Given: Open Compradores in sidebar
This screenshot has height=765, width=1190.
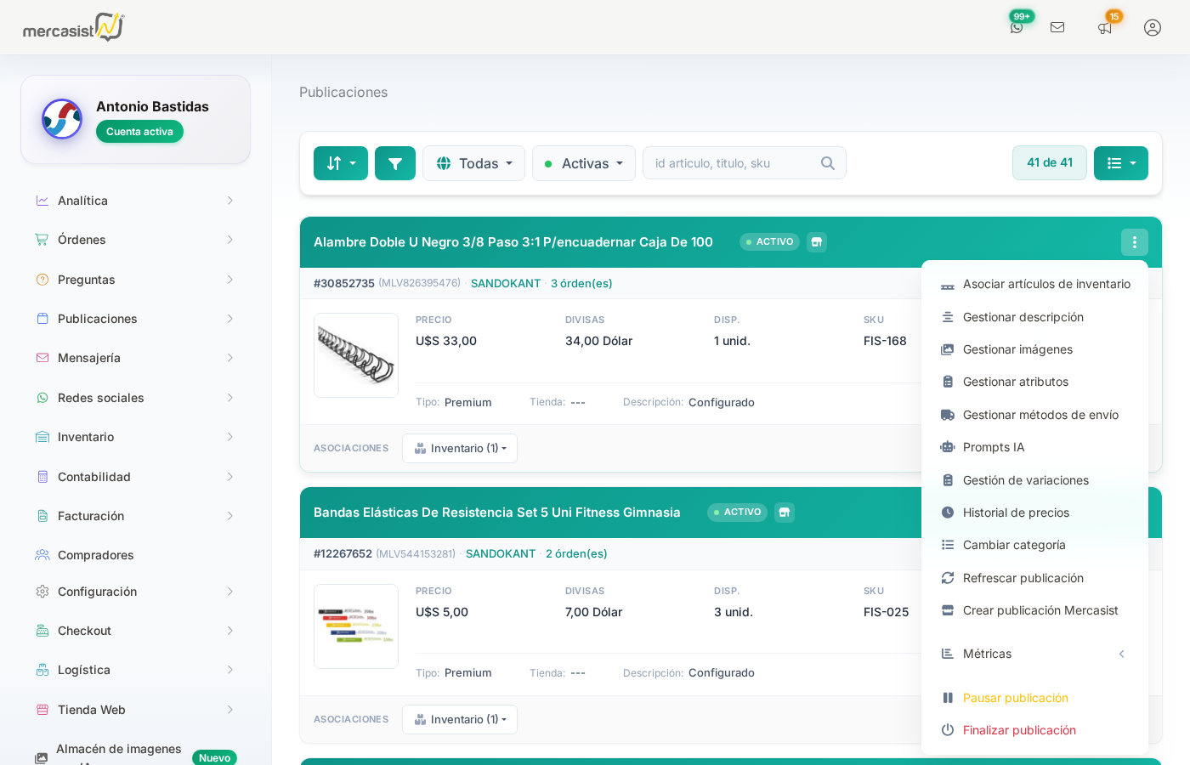Looking at the screenshot, I should pos(136,555).
